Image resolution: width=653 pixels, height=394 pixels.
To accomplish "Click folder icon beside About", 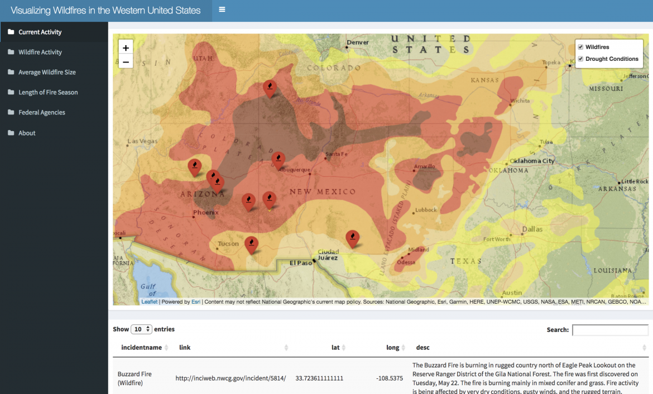I will (x=11, y=132).
